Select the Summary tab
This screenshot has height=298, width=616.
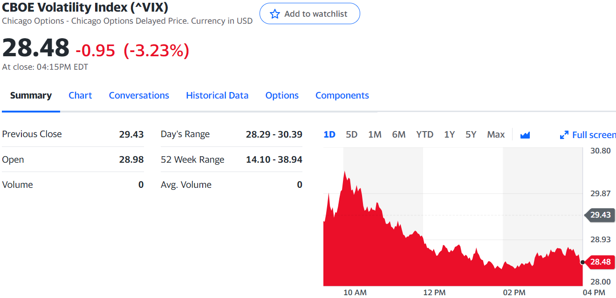pyautogui.click(x=31, y=95)
